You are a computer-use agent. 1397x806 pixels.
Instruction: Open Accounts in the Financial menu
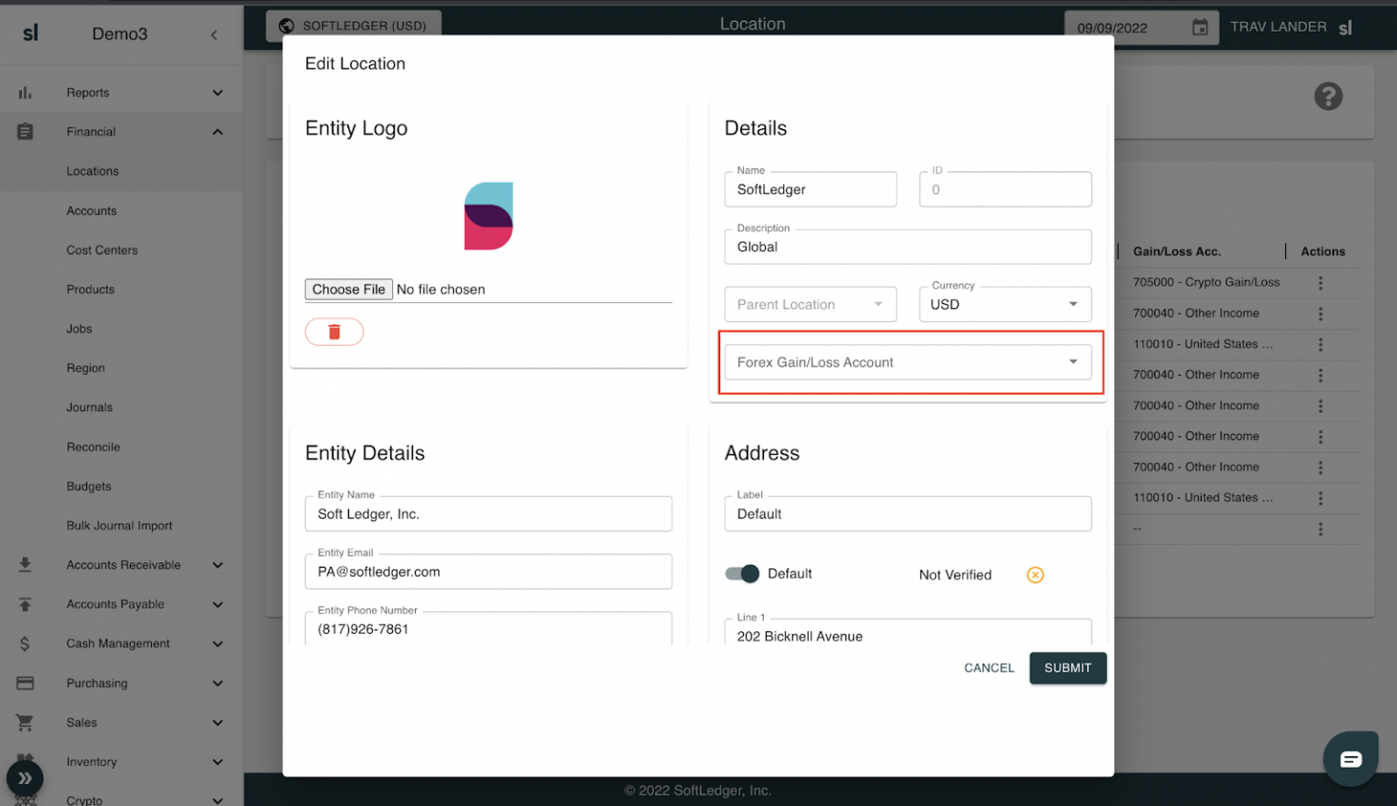coord(92,211)
